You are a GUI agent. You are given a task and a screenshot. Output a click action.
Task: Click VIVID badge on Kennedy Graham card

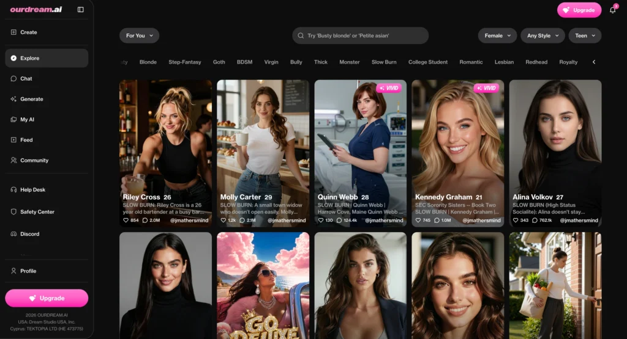coord(486,88)
